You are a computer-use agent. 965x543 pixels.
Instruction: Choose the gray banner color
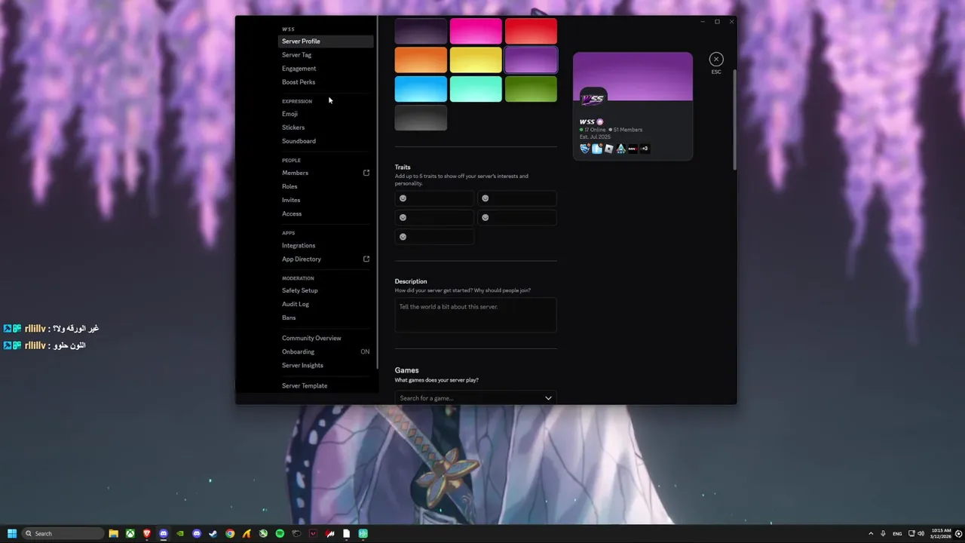point(421,117)
